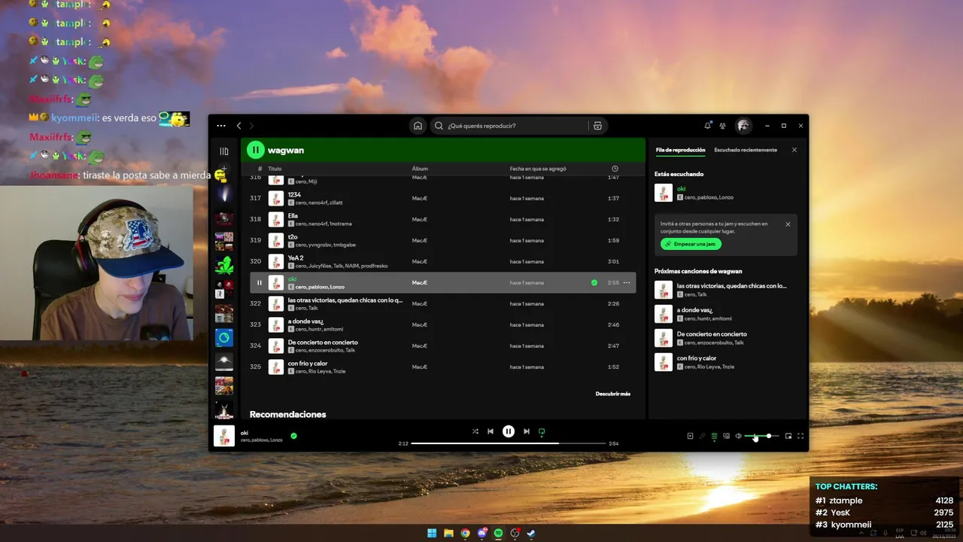Click the plus create playlist button in sidebar
963x542 pixels.
point(224,169)
